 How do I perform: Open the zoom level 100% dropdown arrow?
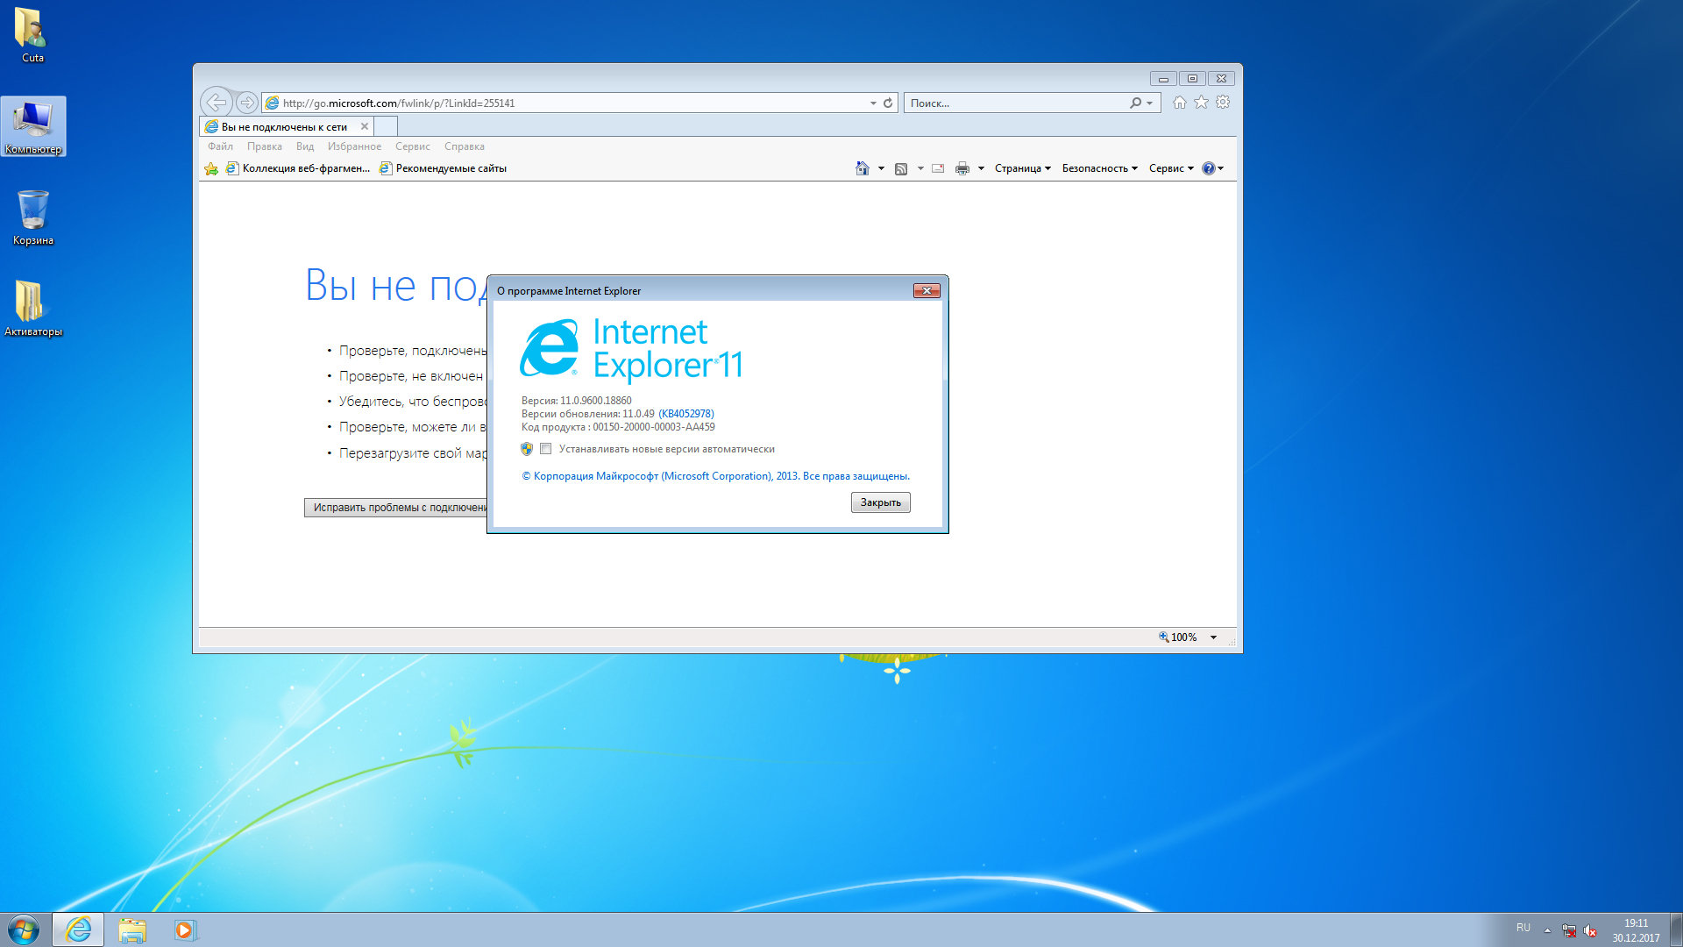pos(1214,637)
